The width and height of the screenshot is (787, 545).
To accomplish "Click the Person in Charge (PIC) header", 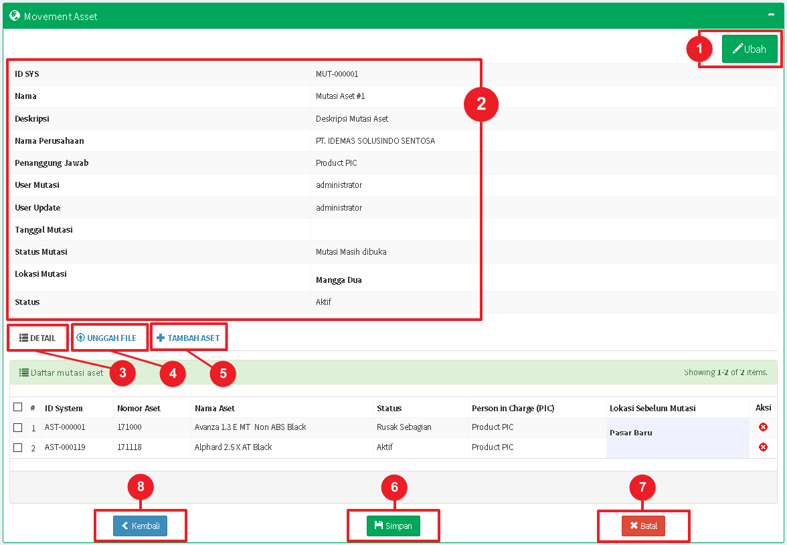I will click(x=513, y=408).
